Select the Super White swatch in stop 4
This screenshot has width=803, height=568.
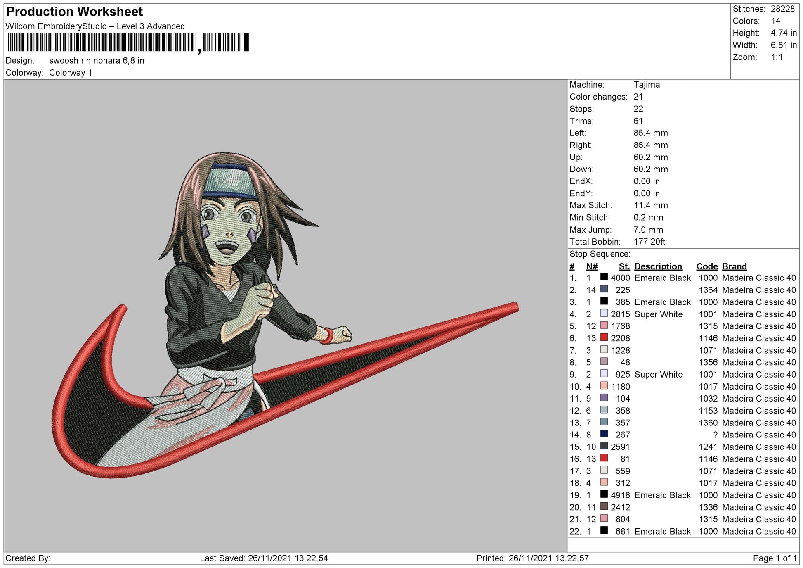604,314
